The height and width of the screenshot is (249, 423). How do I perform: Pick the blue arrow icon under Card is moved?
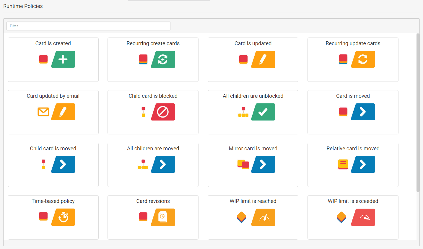pyautogui.click(x=363, y=112)
